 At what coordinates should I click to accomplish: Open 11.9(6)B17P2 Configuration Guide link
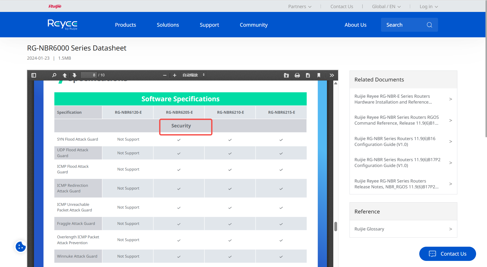click(x=397, y=162)
